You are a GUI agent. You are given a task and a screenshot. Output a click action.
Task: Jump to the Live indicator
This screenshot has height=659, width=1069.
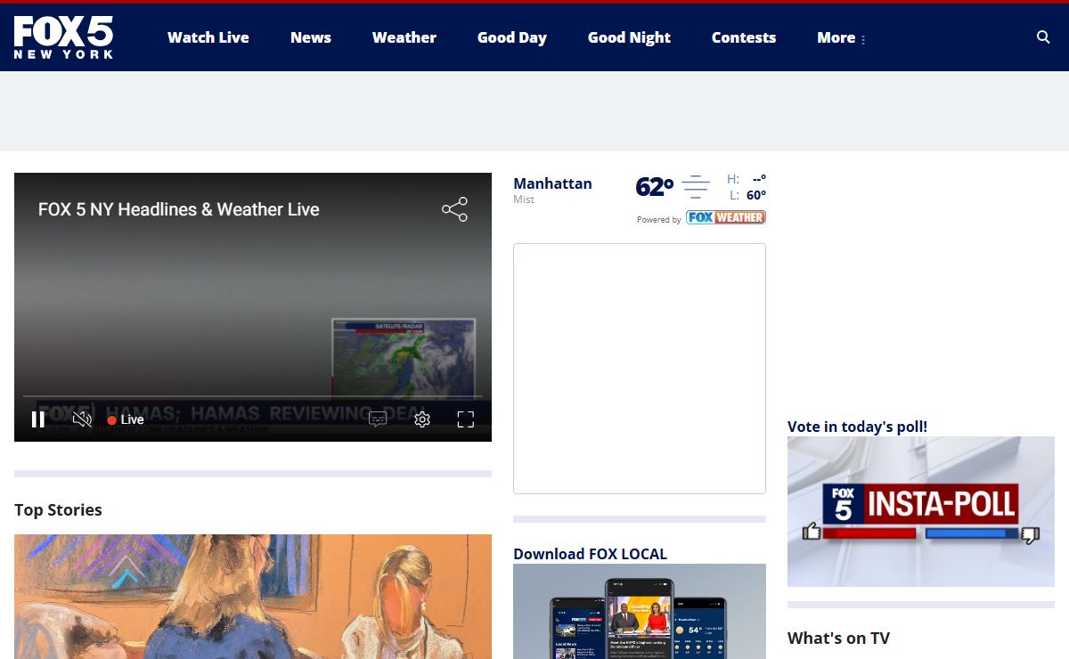click(126, 419)
